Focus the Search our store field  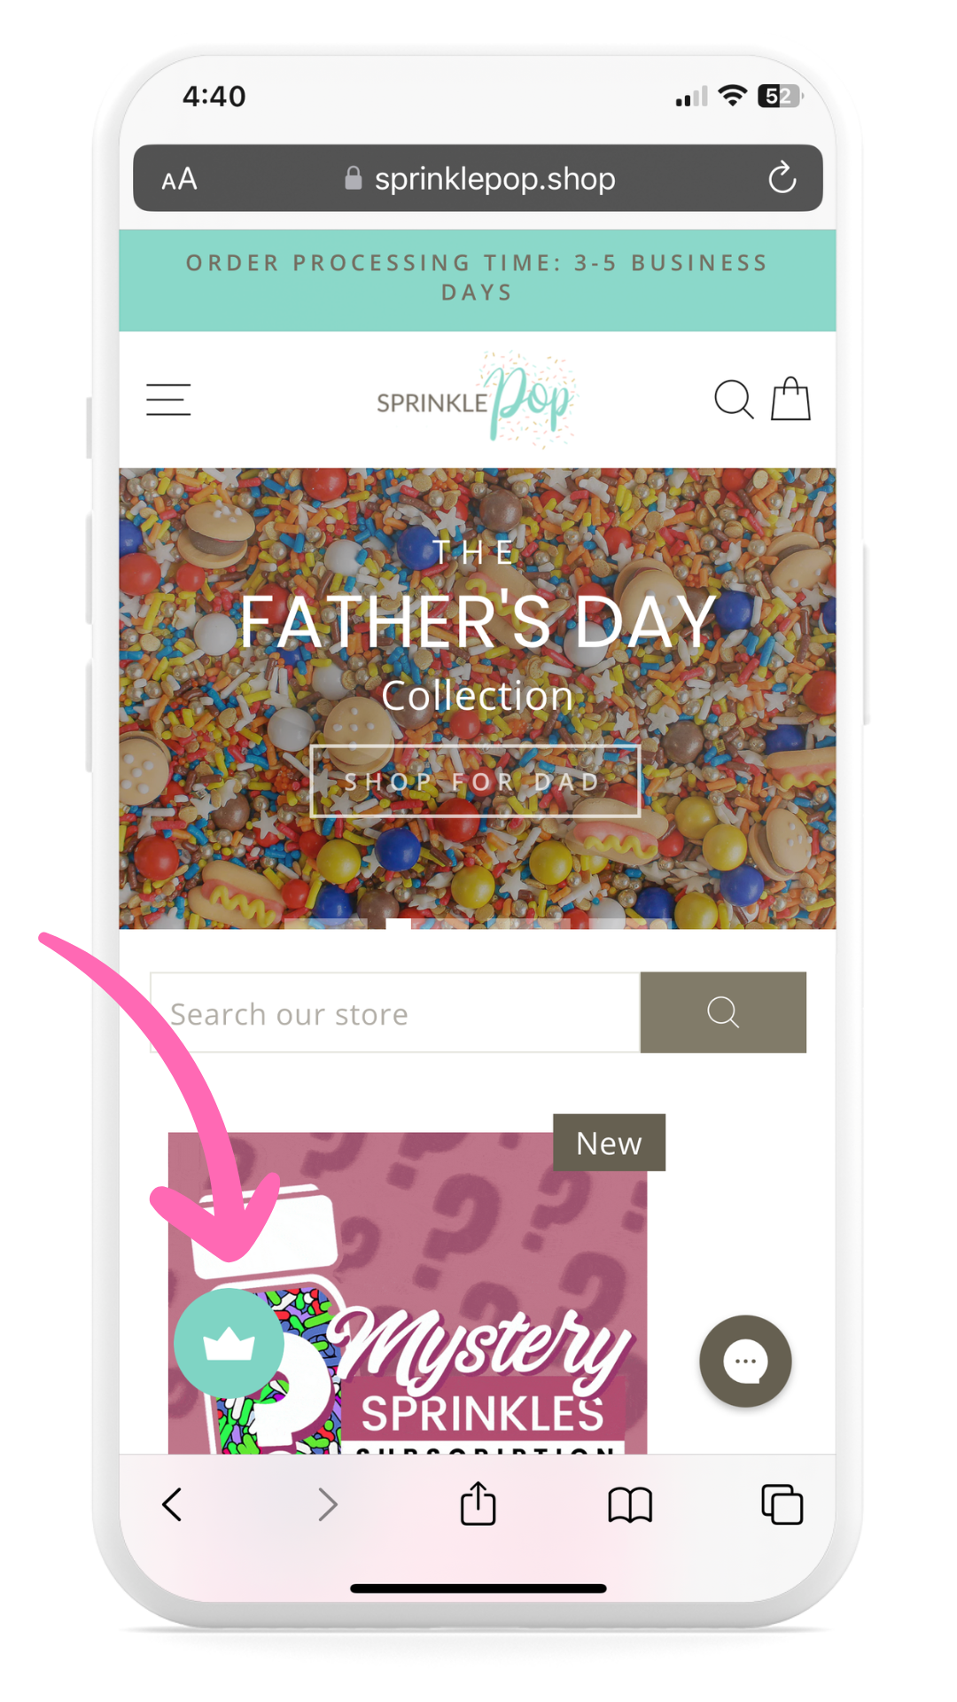coord(395,1012)
